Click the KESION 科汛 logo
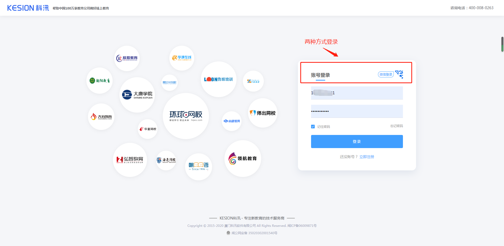504x246 pixels. click(28, 8)
